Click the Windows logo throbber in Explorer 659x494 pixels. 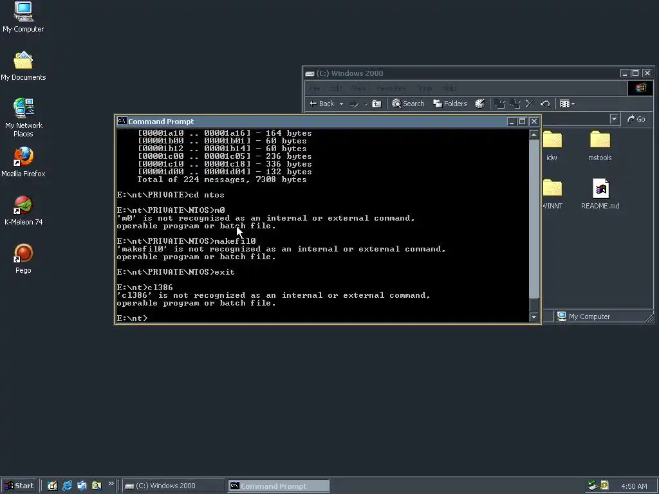[640, 87]
